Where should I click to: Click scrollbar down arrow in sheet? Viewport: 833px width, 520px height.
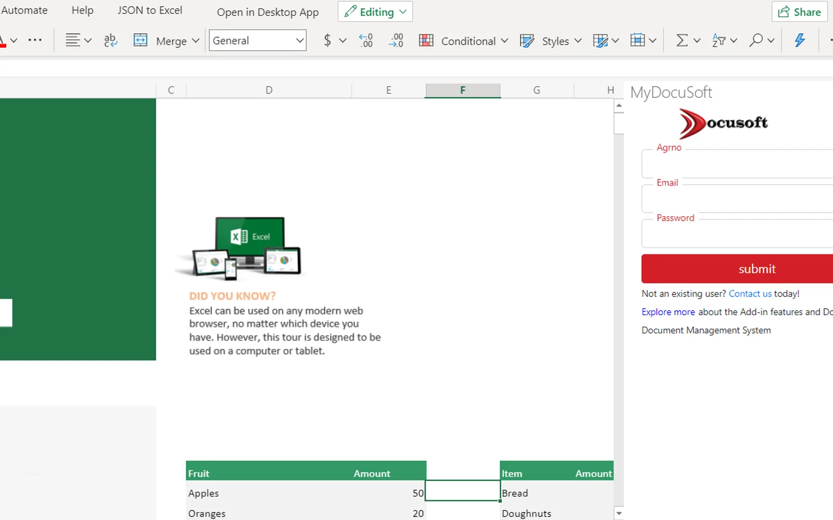619,513
